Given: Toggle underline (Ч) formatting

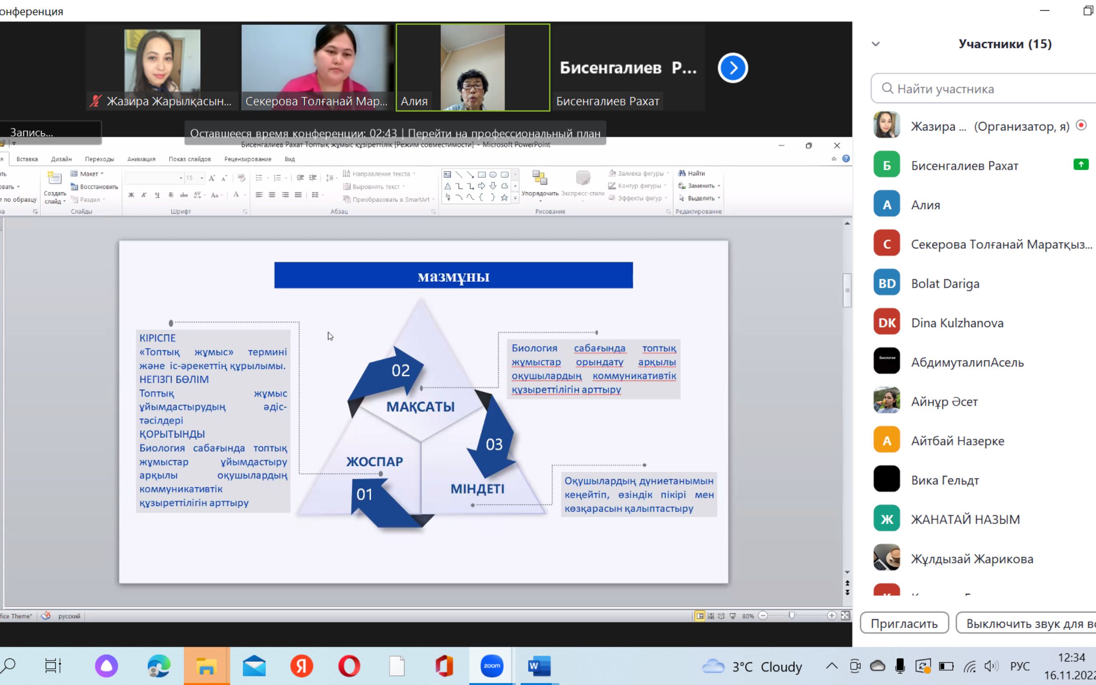Looking at the screenshot, I should click(157, 195).
